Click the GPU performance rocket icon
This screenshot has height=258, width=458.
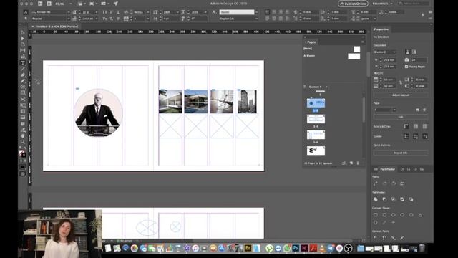pos(116,4)
